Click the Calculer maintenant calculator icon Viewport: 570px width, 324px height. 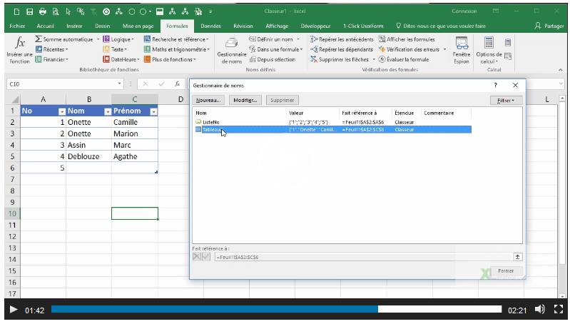point(508,43)
